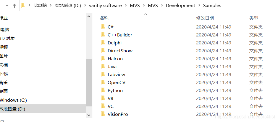
Task: Select 图片 in navigation pane
Action: pos(4,56)
